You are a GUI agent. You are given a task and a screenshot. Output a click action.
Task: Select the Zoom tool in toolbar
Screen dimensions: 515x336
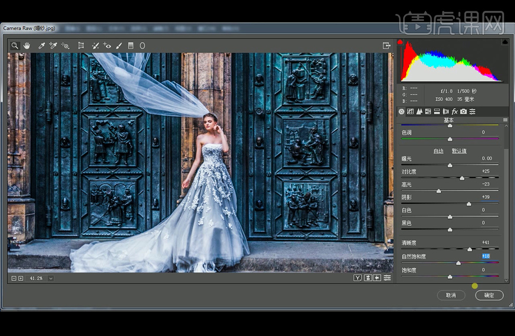(15, 46)
